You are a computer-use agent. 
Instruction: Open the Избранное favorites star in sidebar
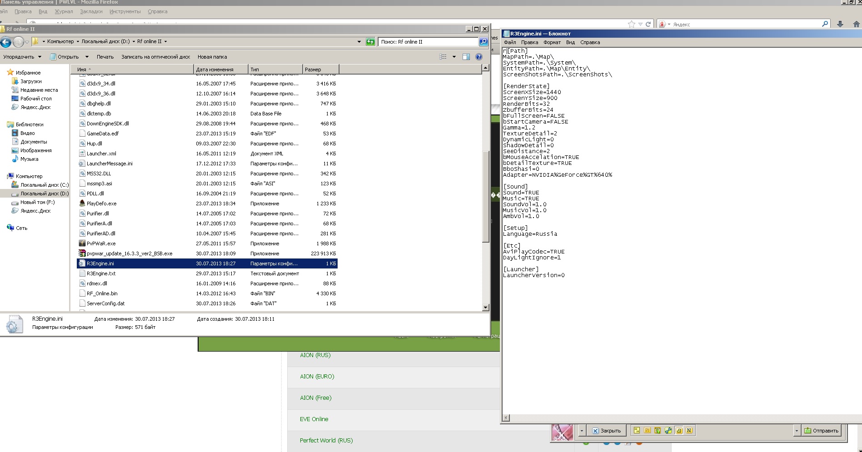click(10, 73)
